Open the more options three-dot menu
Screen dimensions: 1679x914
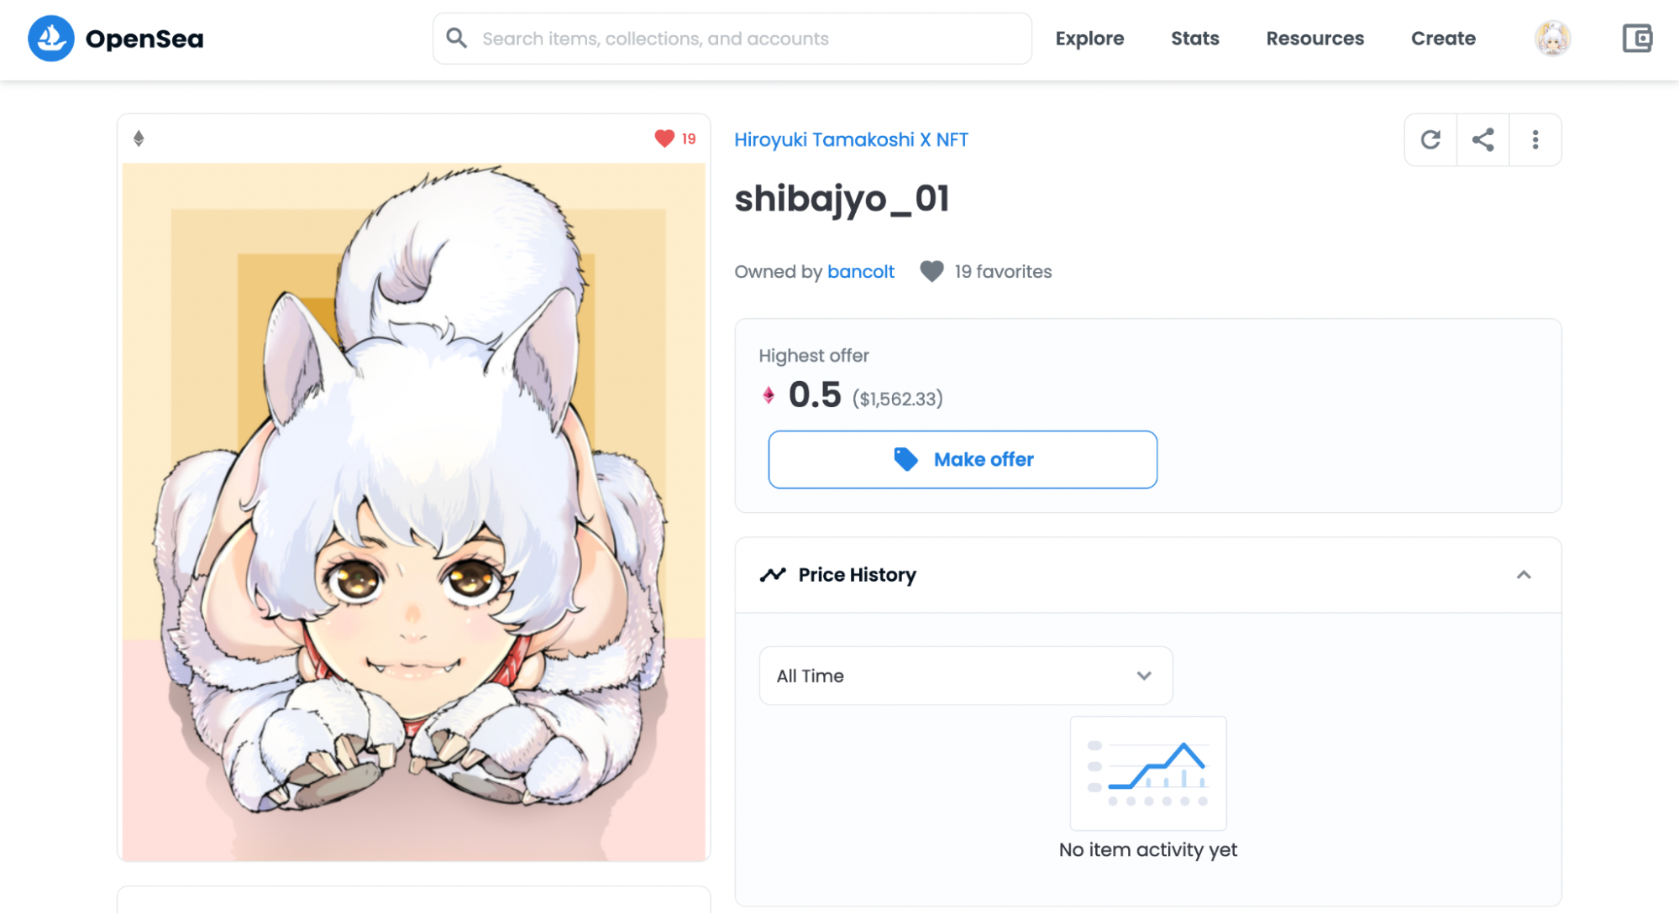tap(1535, 139)
